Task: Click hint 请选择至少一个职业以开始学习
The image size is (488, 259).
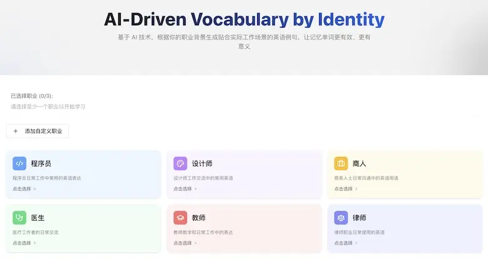Action: 48,106
